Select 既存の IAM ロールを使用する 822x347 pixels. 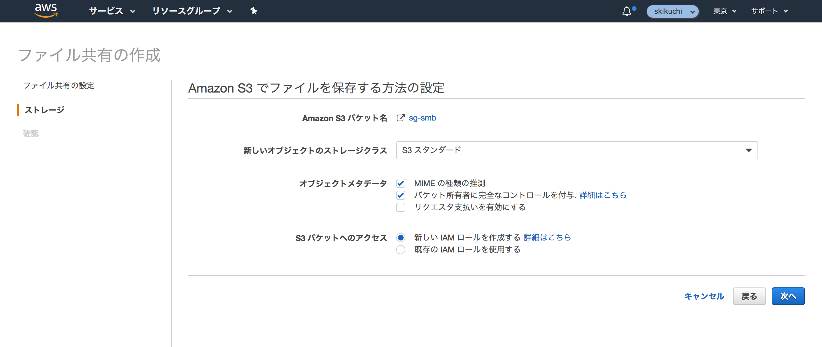(400, 250)
